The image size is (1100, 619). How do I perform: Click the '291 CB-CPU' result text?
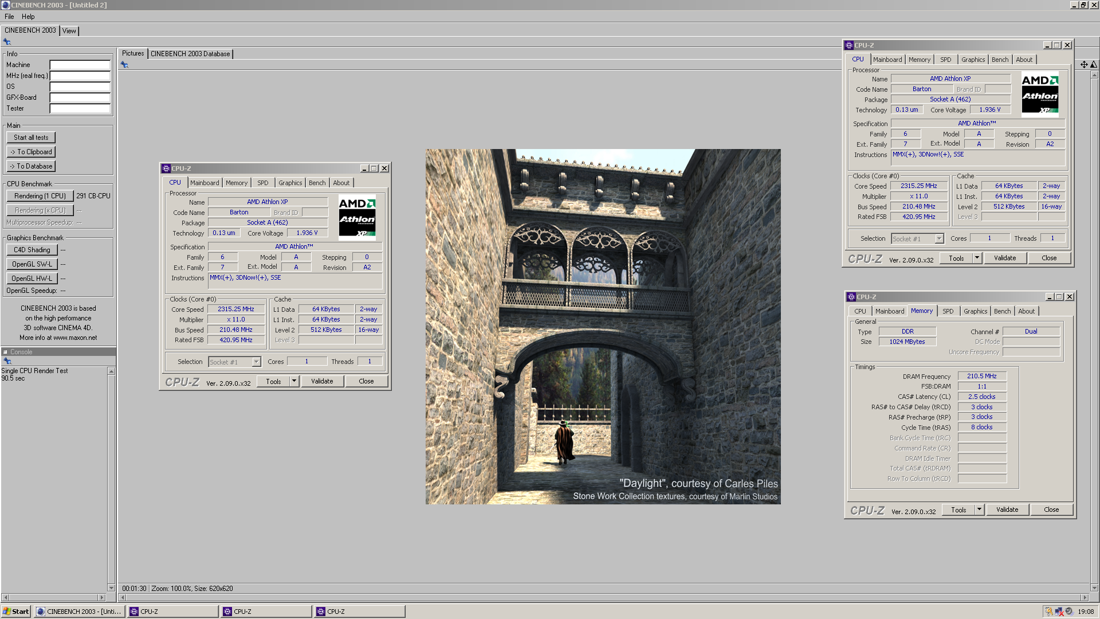[x=93, y=196]
